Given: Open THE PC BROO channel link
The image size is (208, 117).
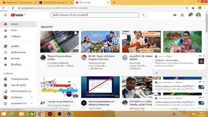Looking at the screenshot, I should click(x=95, y=109).
